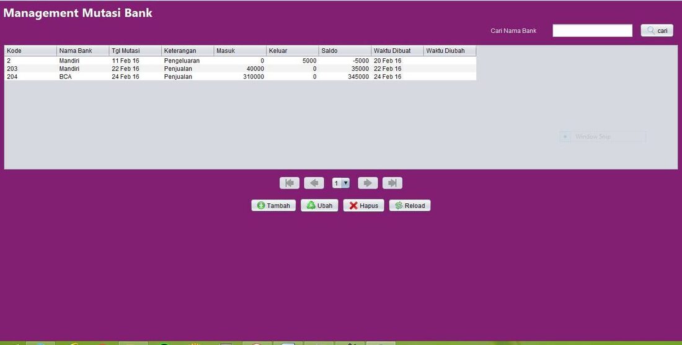The height and width of the screenshot is (345, 682).
Task: Click the Masuk value 310000
Action: [x=240, y=76]
